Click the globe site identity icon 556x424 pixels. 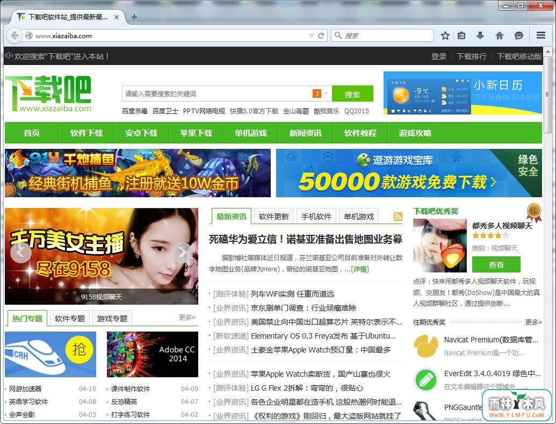point(29,35)
